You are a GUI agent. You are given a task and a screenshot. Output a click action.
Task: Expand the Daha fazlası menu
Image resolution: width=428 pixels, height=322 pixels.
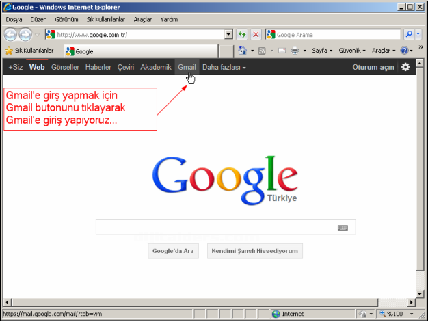point(224,67)
